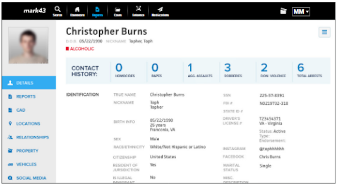Expand the MM user dropdown

(301, 11)
